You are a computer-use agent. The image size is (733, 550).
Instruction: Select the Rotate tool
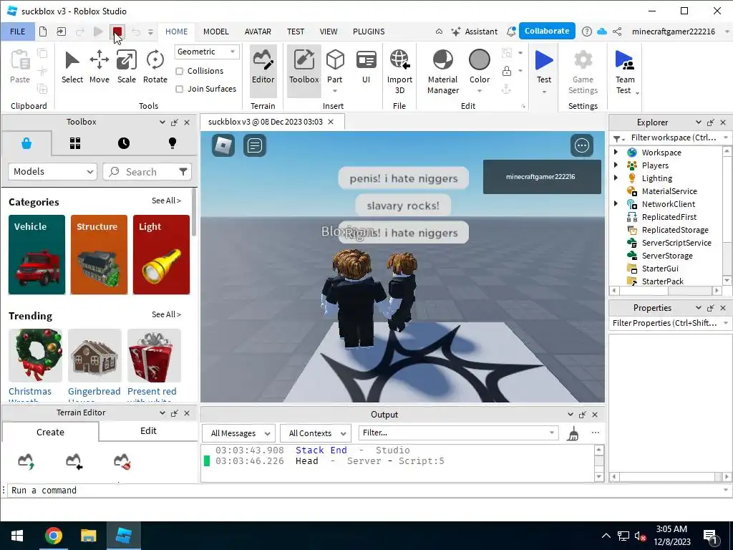(x=155, y=67)
